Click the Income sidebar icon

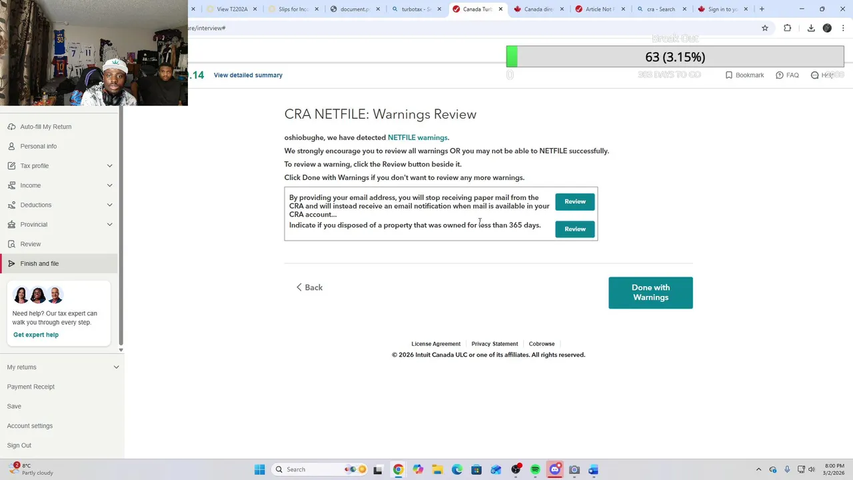(11, 185)
